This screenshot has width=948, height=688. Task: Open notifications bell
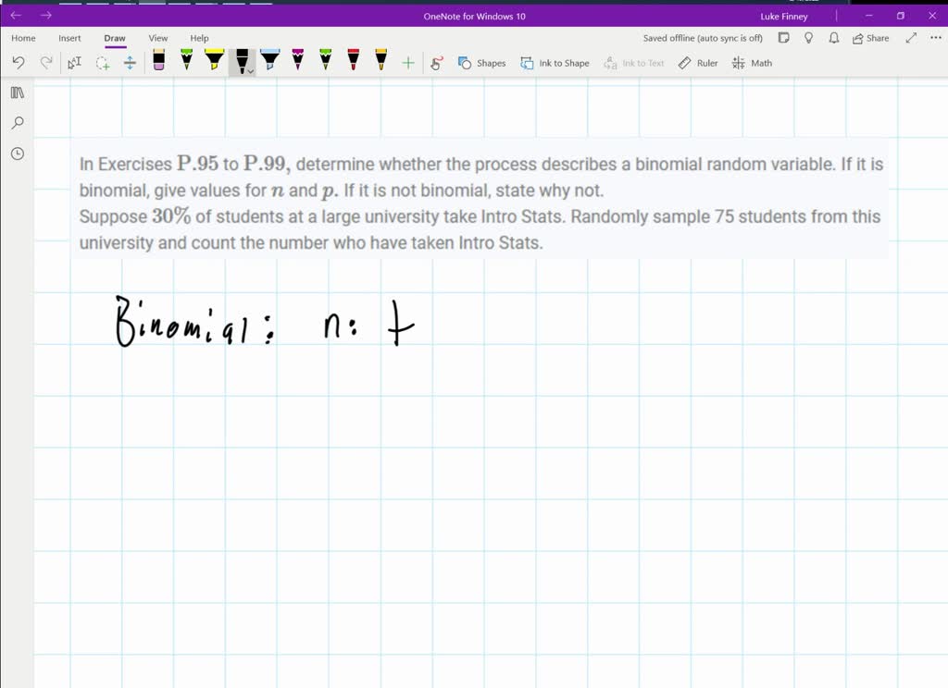834,38
